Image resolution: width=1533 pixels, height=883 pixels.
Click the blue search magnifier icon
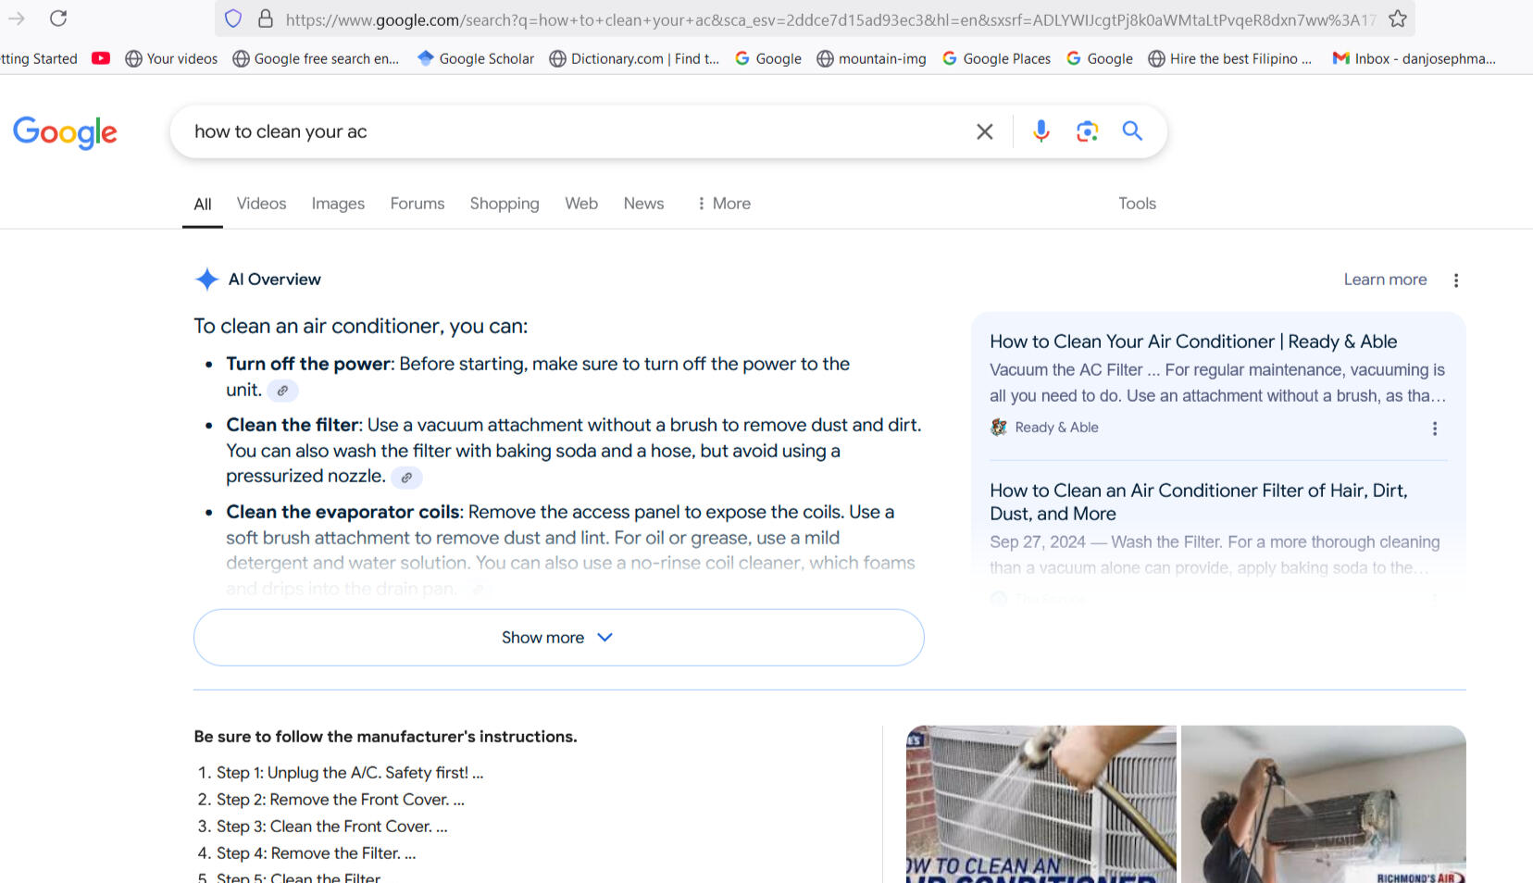coord(1132,131)
